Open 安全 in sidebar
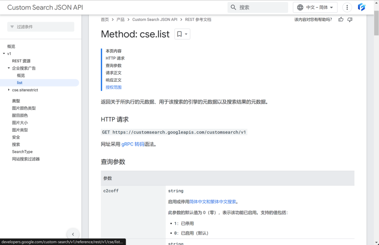This screenshot has height=245, width=379. tap(16, 137)
